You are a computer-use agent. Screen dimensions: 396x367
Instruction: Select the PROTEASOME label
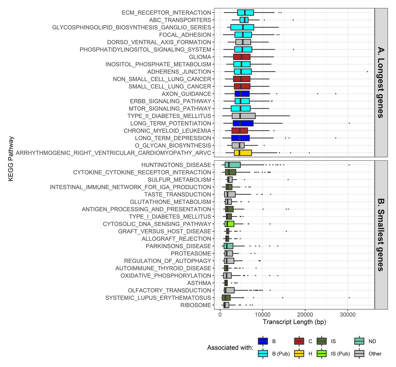point(191,254)
